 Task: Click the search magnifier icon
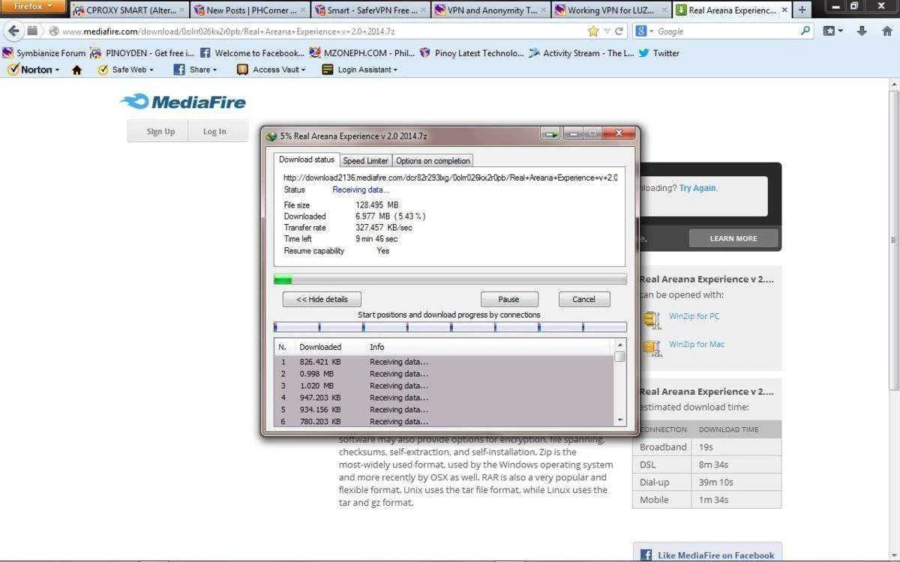805,31
